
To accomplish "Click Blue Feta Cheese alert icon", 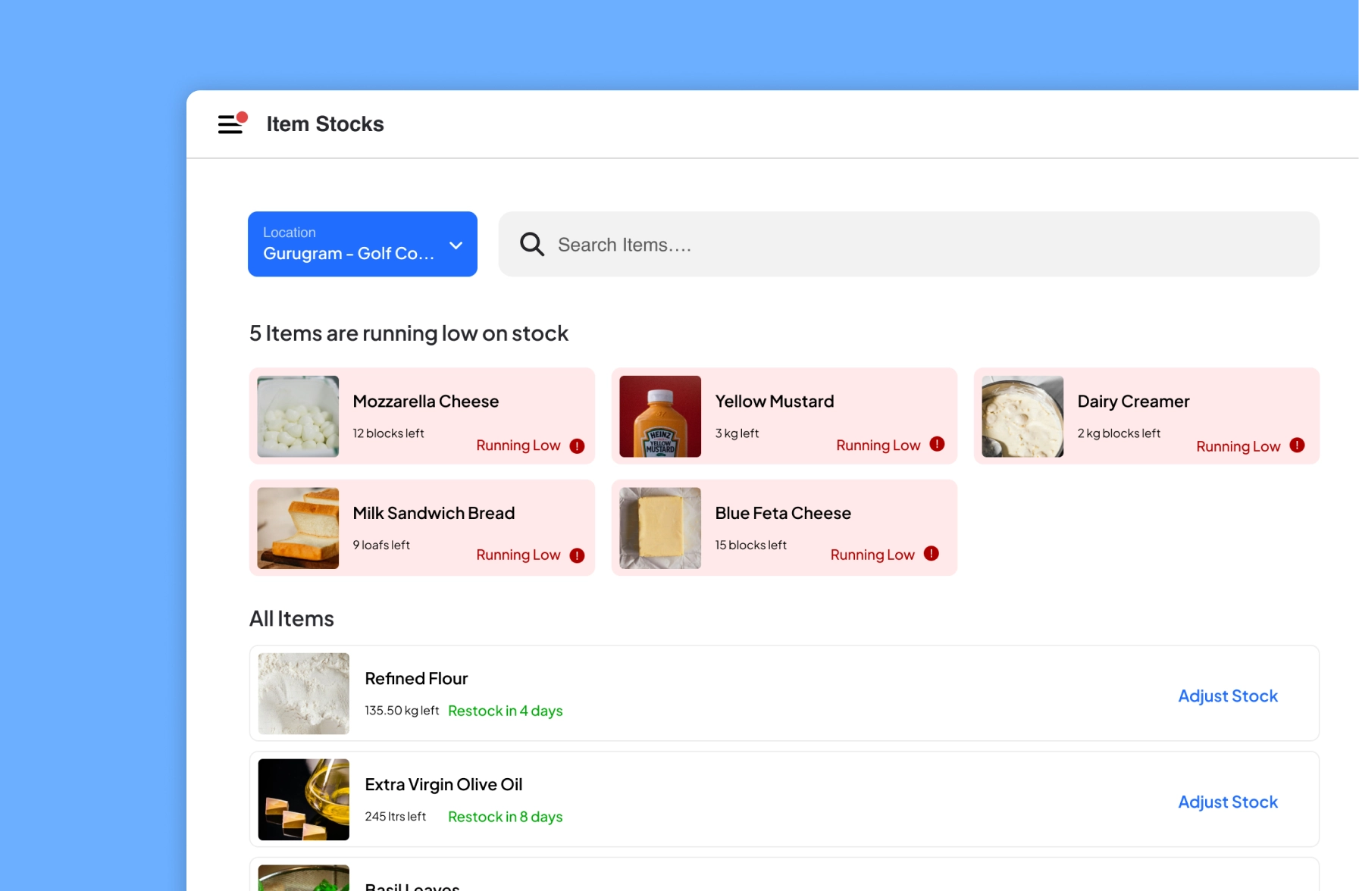I will (x=932, y=554).
